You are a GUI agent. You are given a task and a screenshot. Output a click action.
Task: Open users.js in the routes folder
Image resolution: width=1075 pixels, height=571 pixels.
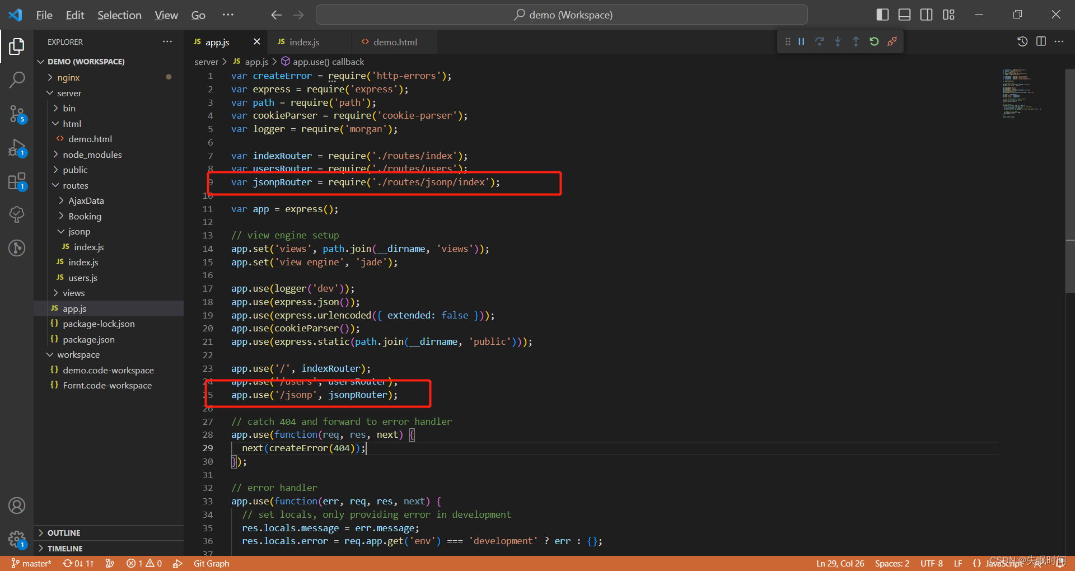click(x=109, y=278)
